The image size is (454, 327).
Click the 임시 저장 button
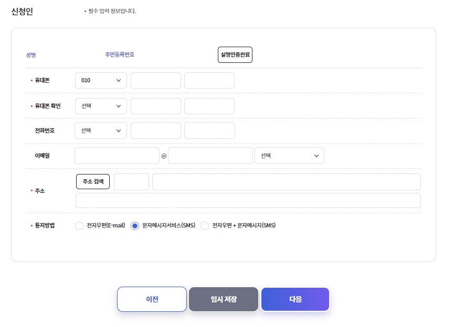click(224, 299)
